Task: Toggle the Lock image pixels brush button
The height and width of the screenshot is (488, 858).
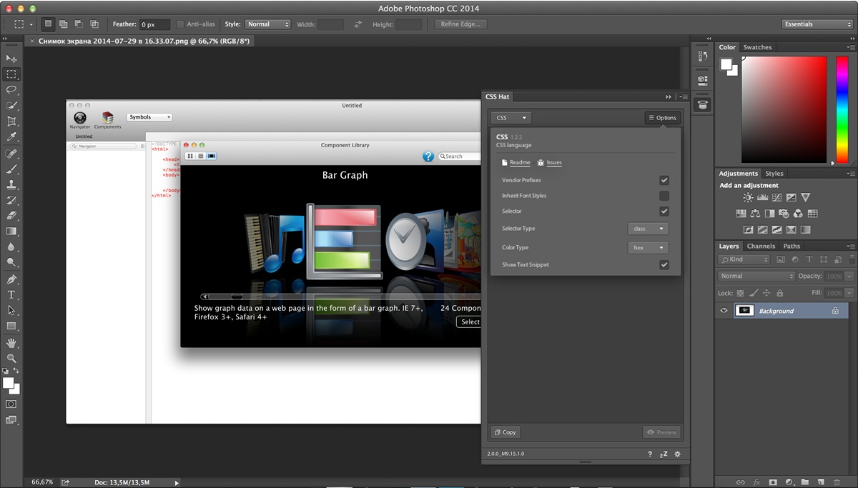Action: click(x=753, y=293)
